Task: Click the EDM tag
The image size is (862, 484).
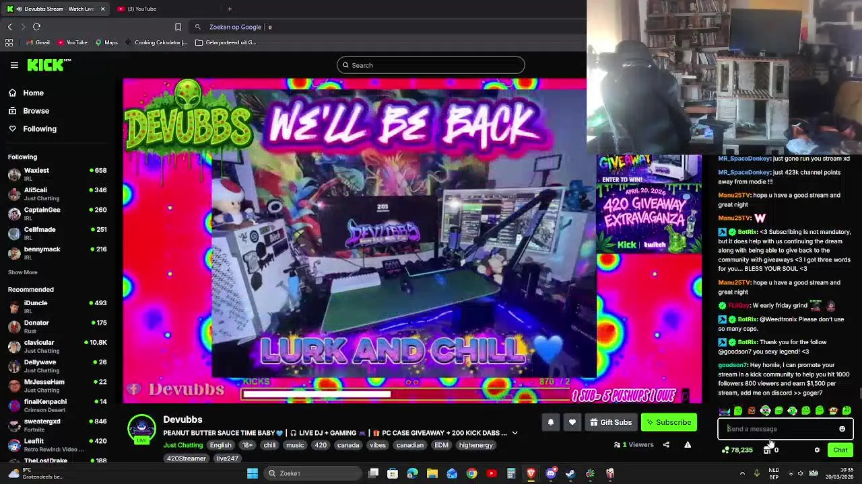Action: coord(441,445)
